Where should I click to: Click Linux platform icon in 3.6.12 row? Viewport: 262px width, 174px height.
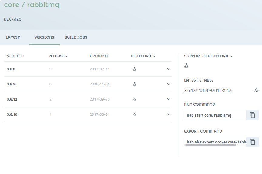[x=134, y=99]
